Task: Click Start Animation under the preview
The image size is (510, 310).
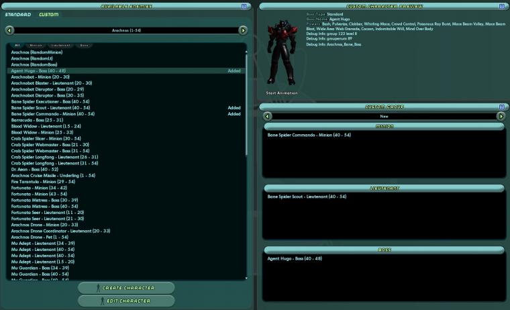Action: click(282, 93)
